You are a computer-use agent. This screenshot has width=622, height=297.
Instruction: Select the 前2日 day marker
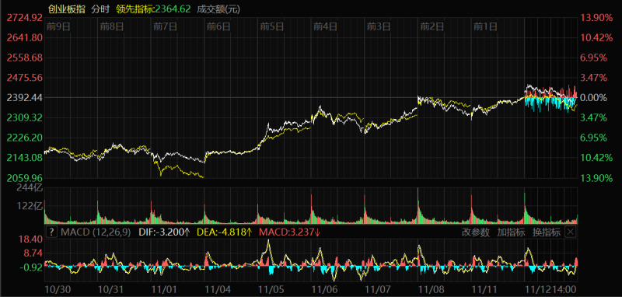[432, 26]
